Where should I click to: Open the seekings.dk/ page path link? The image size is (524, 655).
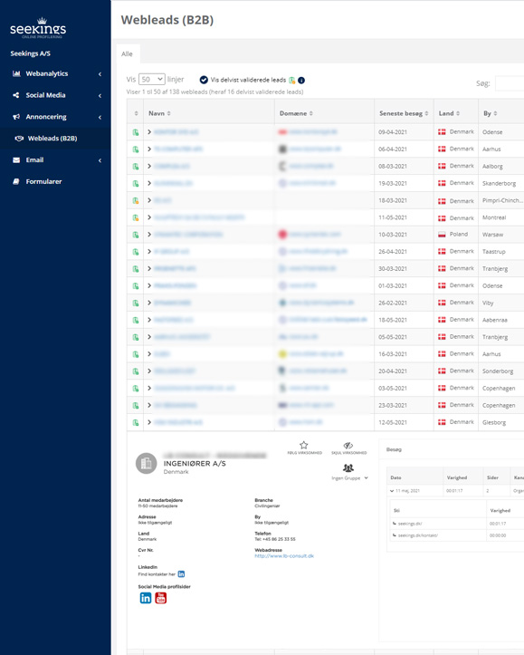tap(410, 524)
